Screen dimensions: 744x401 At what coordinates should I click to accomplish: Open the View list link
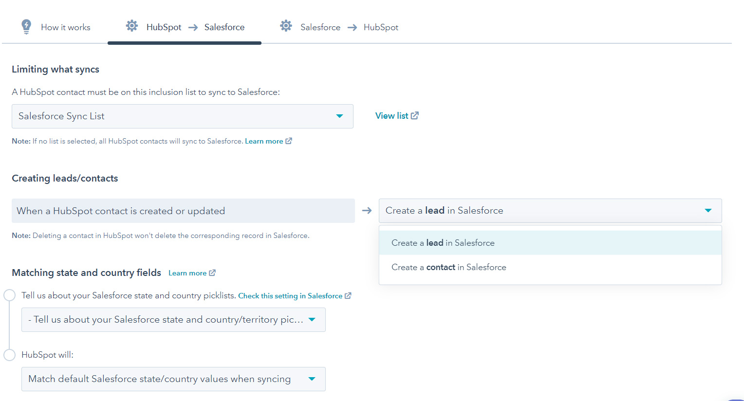392,116
